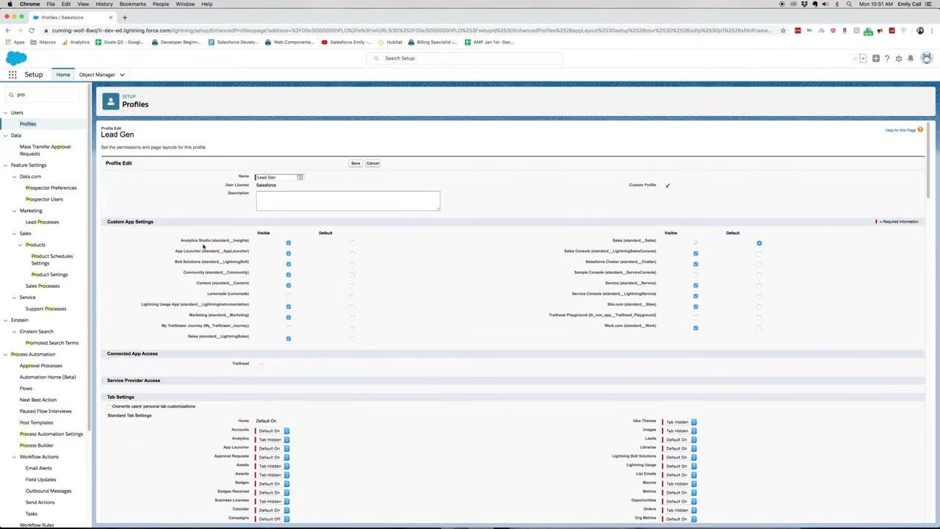Open the Object Manager tab dropdown chevron
This screenshot has height=529, width=940.
coord(122,75)
